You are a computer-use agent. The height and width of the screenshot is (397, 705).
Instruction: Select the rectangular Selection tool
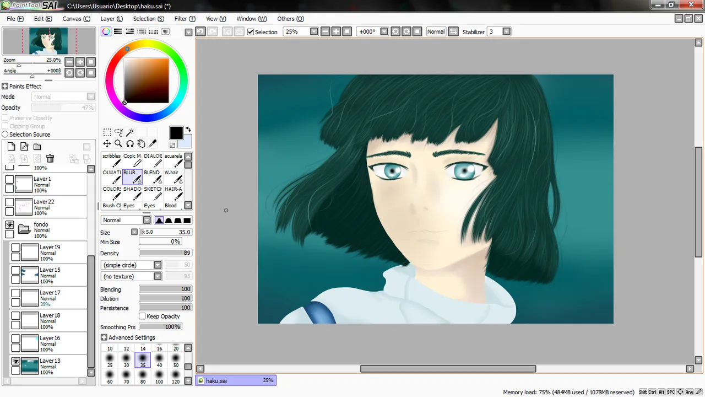tap(107, 132)
